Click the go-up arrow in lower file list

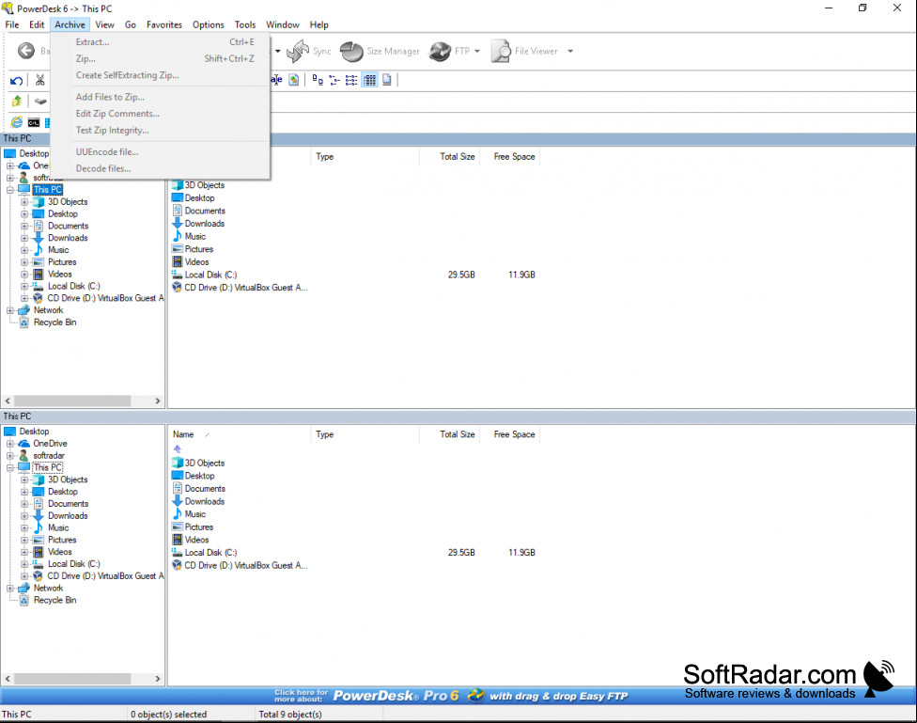click(x=178, y=449)
